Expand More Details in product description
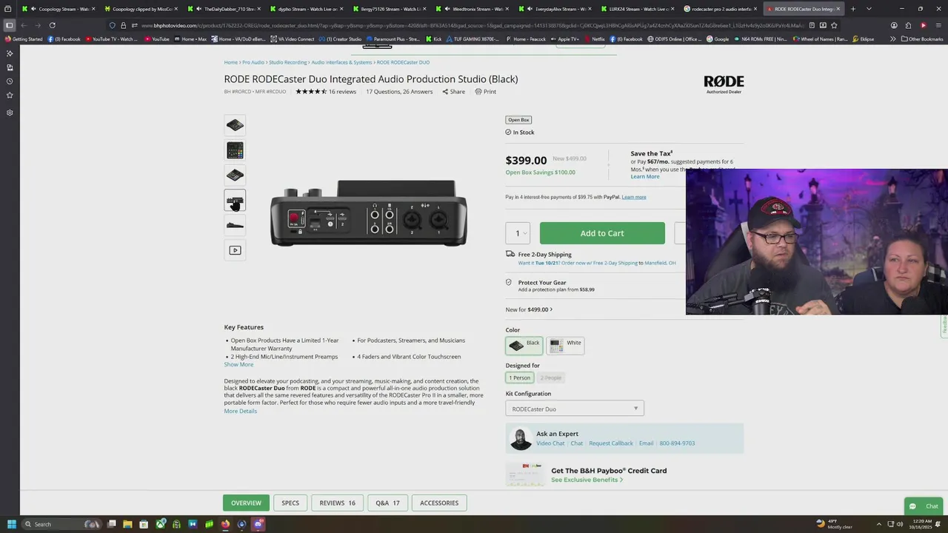The height and width of the screenshot is (533, 948). click(241, 411)
